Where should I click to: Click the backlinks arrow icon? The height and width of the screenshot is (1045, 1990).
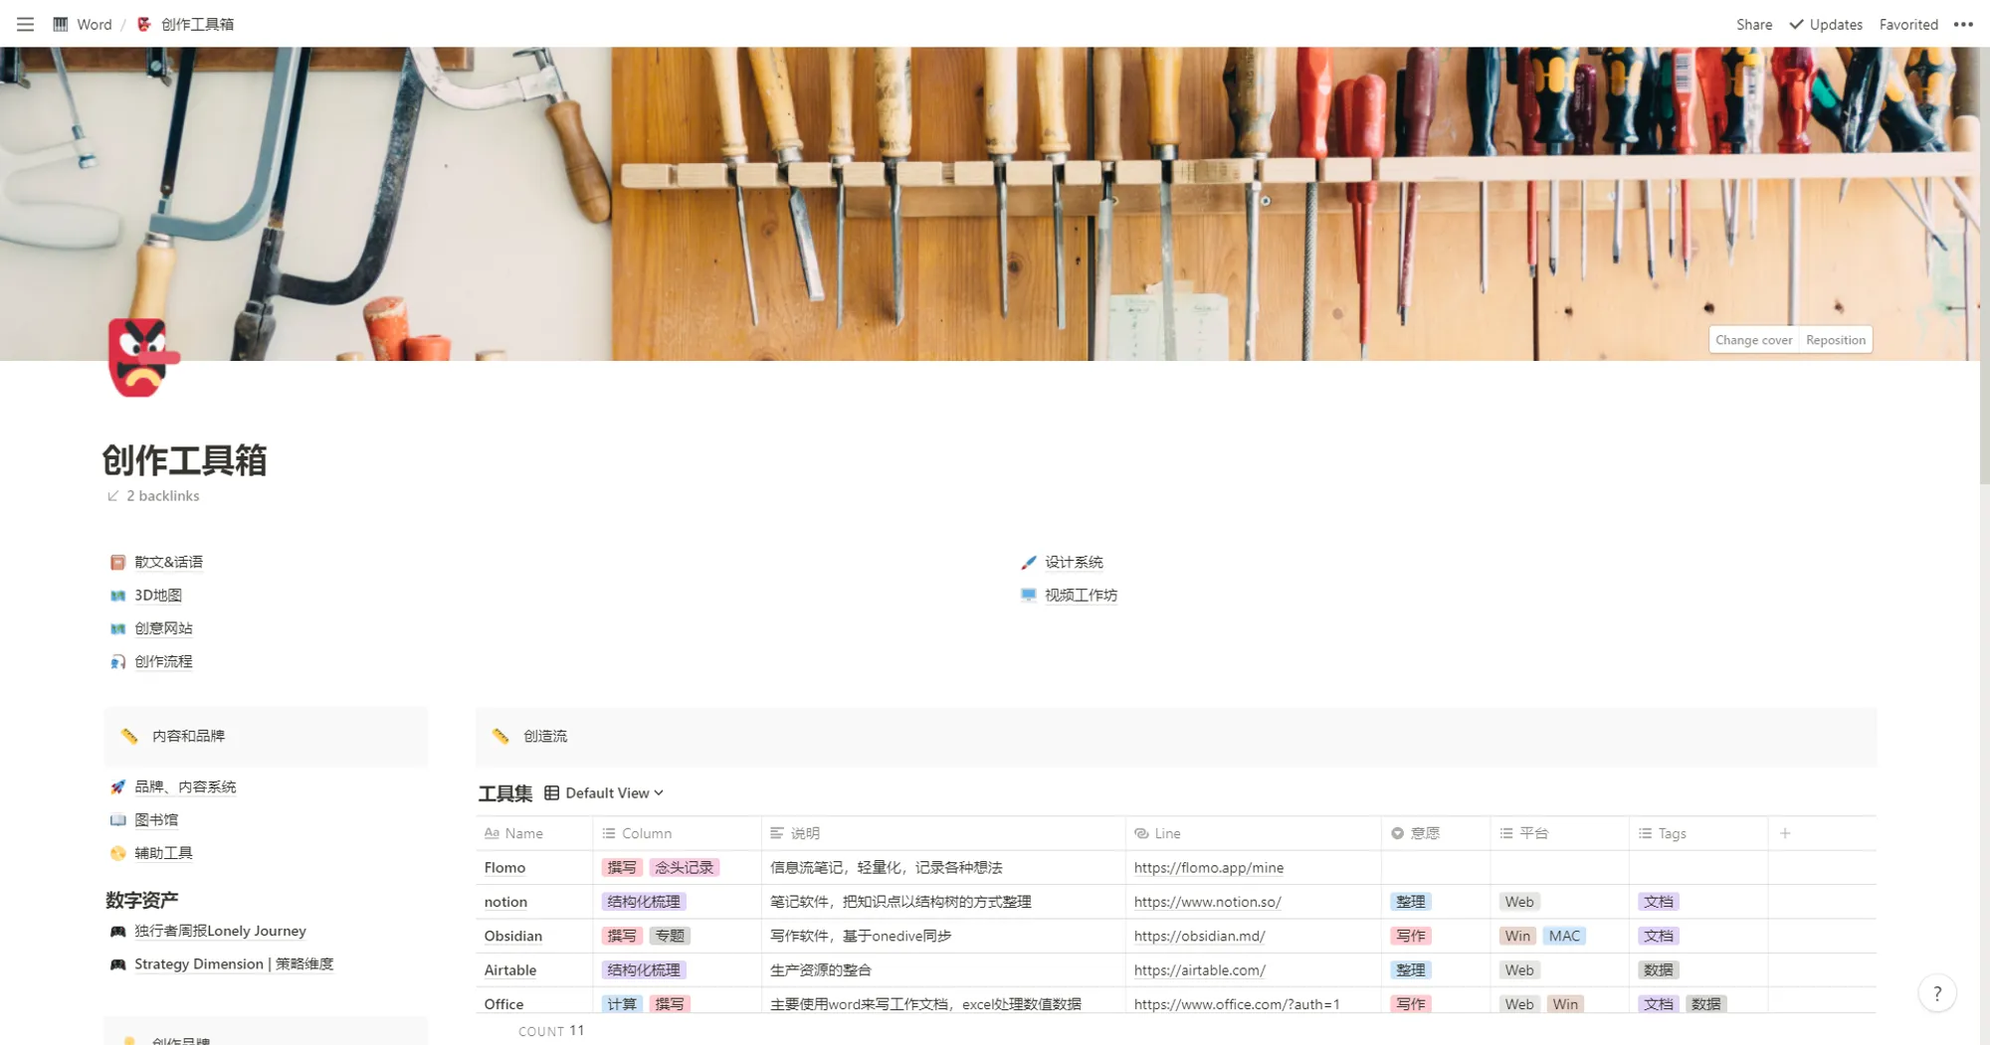point(112,495)
